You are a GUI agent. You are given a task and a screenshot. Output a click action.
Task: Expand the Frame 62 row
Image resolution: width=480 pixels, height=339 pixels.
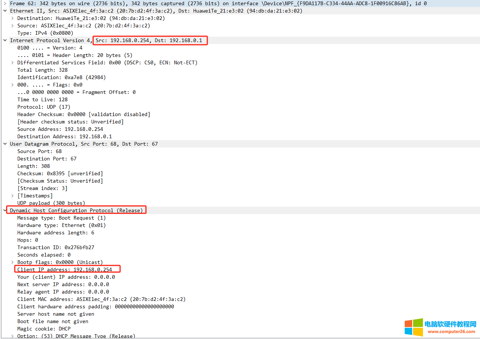(5, 3)
